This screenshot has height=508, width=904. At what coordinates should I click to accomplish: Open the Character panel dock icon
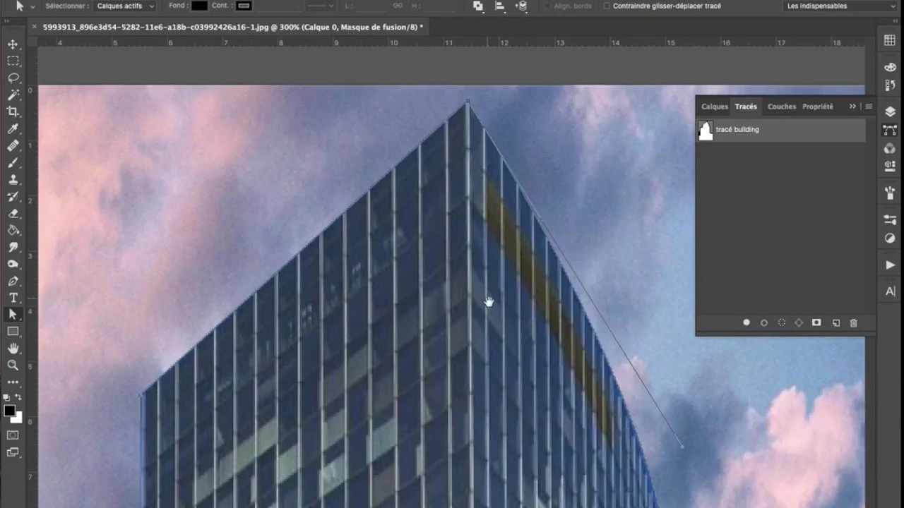click(890, 291)
